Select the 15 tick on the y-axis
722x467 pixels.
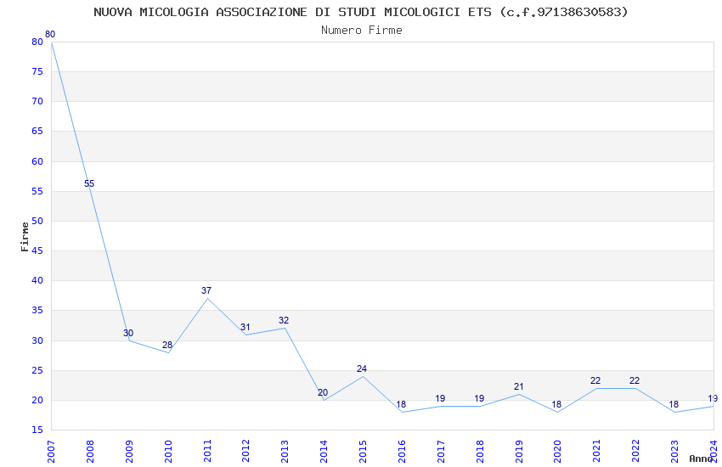[x=37, y=430]
